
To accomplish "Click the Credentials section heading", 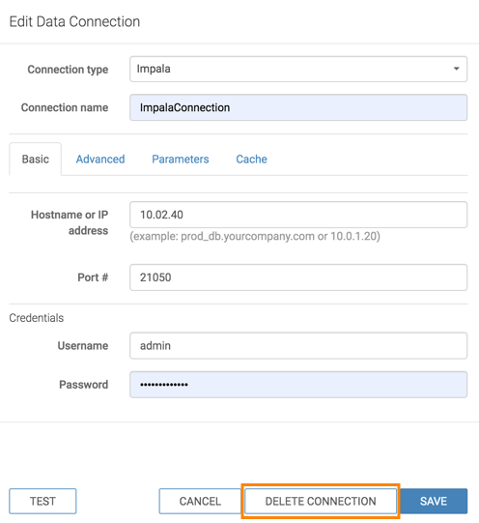I will pos(37,318).
